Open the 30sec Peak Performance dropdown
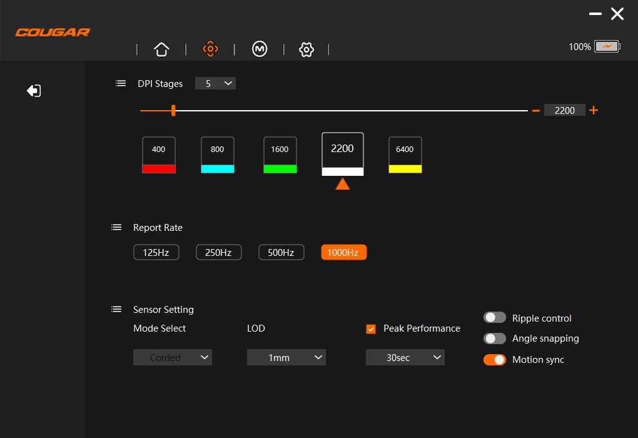This screenshot has height=438, width=638. click(x=405, y=357)
